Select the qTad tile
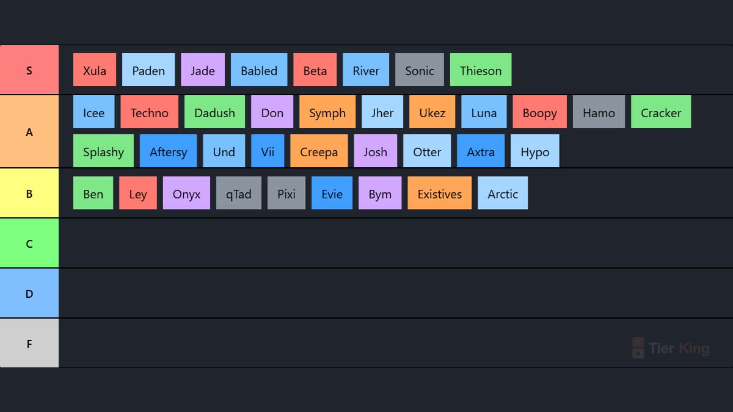This screenshot has width=733, height=412. (239, 193)
